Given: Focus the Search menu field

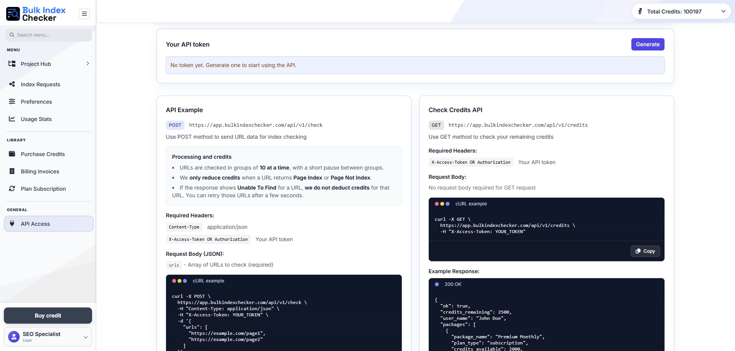Looking at the screenshot, I should click(49, 35).
